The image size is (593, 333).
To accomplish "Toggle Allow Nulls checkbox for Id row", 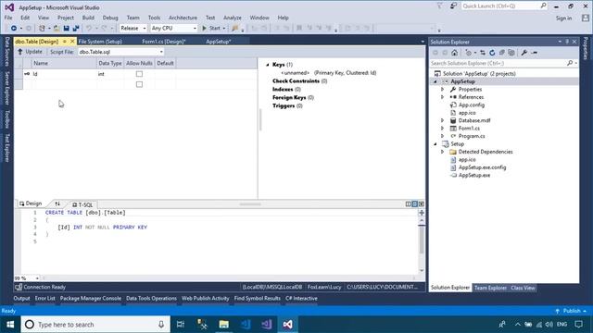I will click(139, 74).
